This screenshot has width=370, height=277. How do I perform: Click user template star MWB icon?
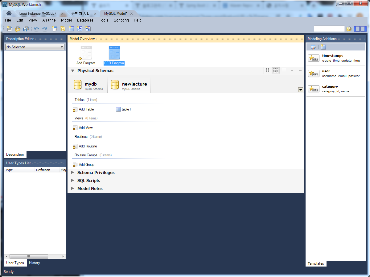coord(314,74)
